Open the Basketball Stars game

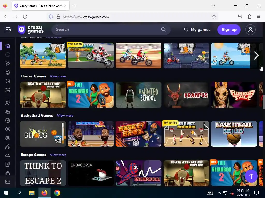click(91, 134)
